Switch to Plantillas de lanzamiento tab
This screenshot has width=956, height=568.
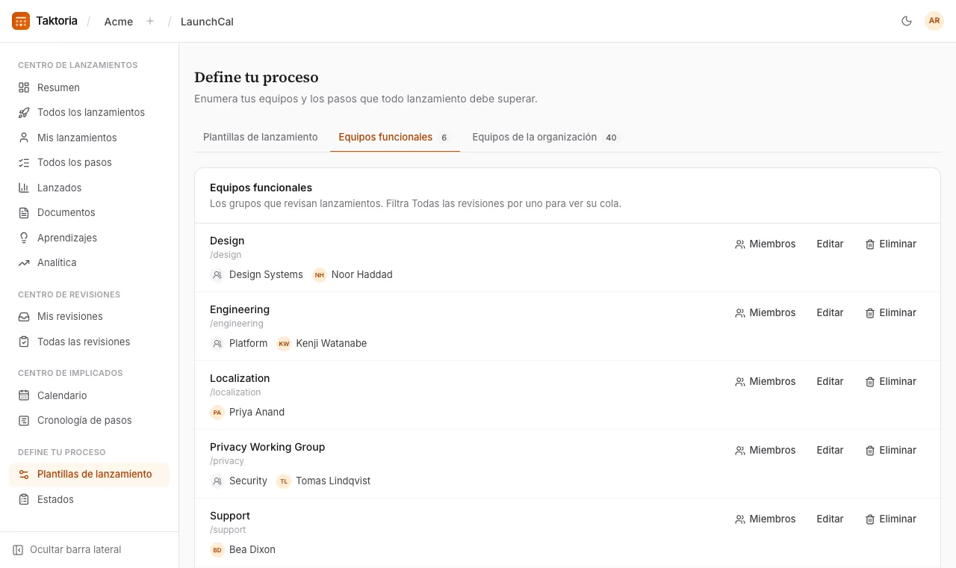click(261, 137)
